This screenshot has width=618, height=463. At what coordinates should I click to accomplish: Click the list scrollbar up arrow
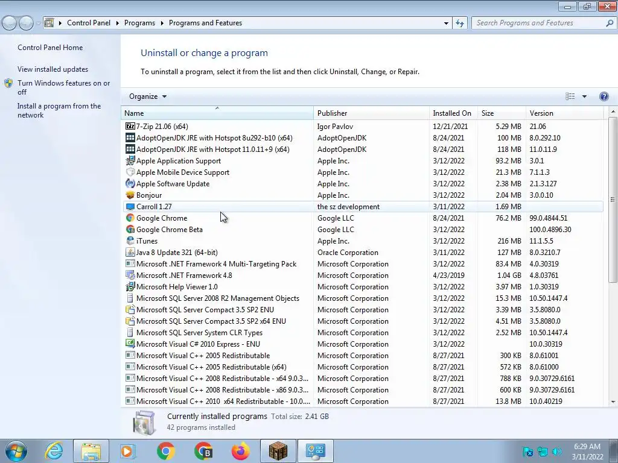point(613,112)
